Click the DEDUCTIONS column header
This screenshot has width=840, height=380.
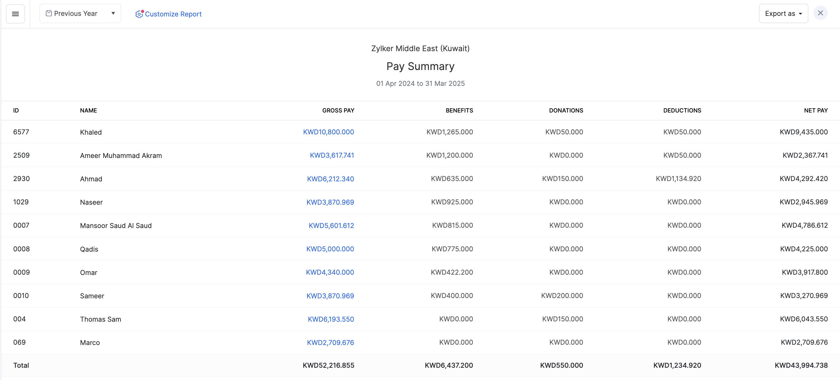click(x=682, y=110)
